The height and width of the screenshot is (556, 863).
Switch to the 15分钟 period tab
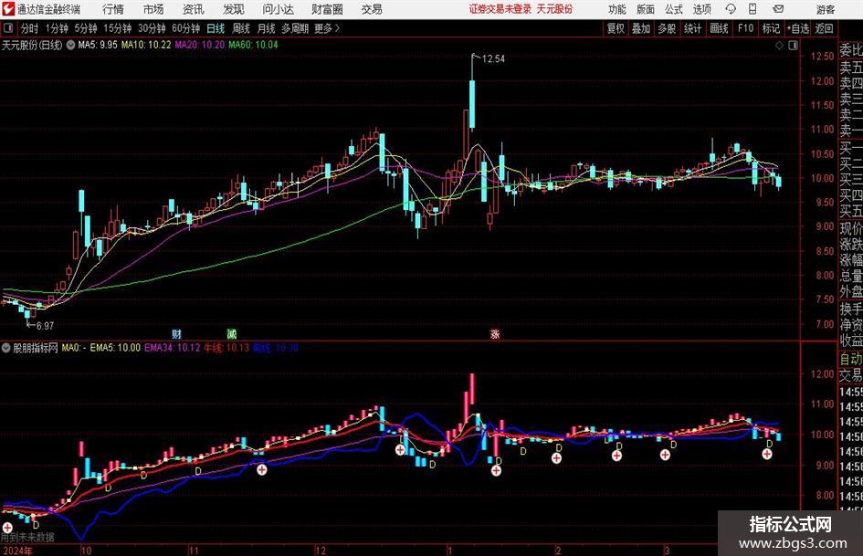coord(117,28)
